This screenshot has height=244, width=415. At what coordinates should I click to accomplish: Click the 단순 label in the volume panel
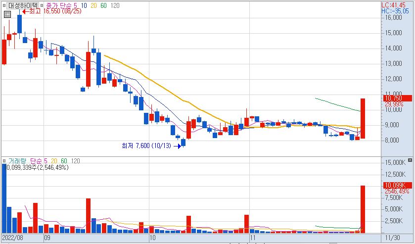coord(36,161)
